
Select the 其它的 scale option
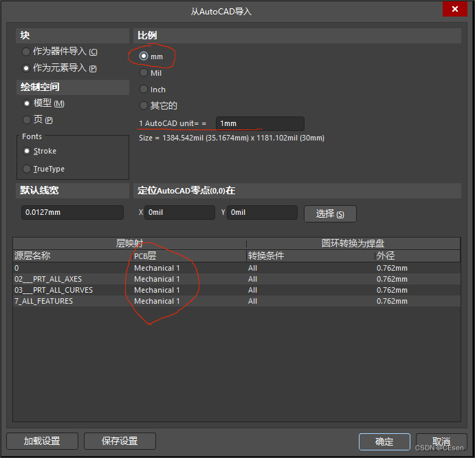[x=144, y=105]
